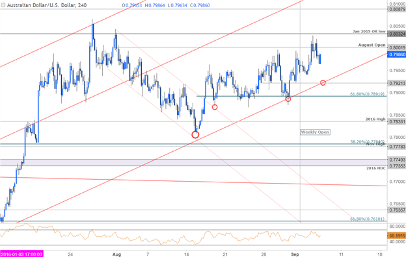Click the 0.77000 price axis tick
Screen dimensions: 406x257
pyautogui.click(x=397, y=182)
